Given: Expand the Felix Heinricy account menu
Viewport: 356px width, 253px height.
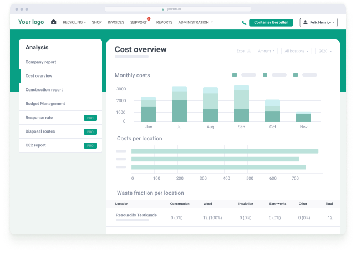Looking at the screenshot, I should (x=318, y=22).
